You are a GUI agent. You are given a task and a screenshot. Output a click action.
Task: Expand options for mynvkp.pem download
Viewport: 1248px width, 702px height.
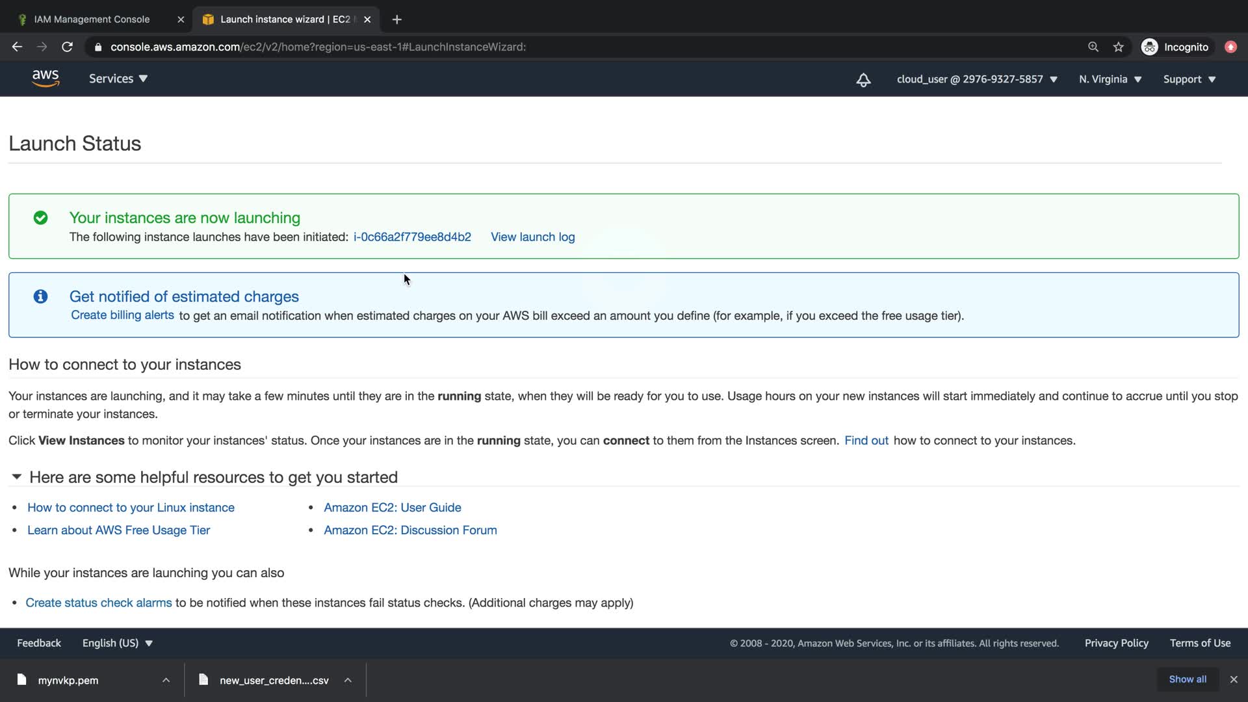click(x=166, y=680)
